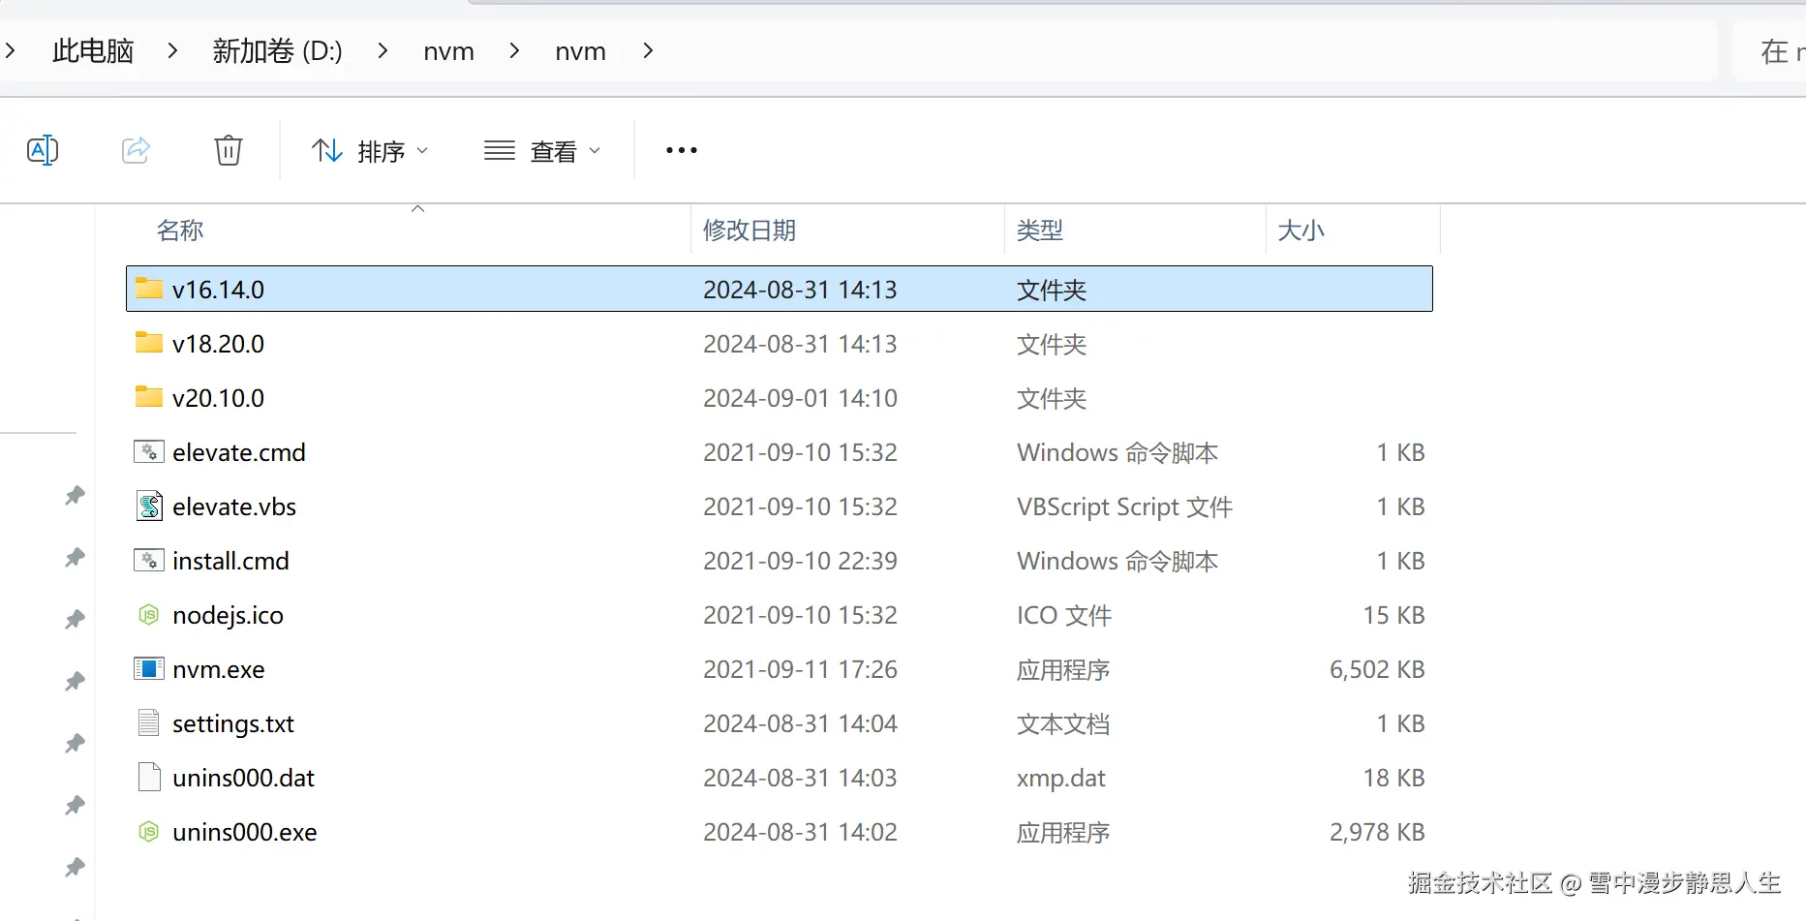
Task: Click the 6,502 KB size value
Action: click(x=1377, y=669)
